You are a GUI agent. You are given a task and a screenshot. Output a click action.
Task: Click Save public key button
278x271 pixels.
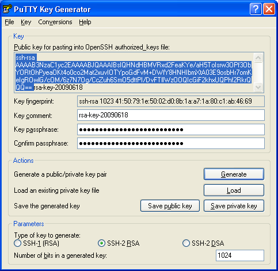pyautogui.click(x=170, y=206)
